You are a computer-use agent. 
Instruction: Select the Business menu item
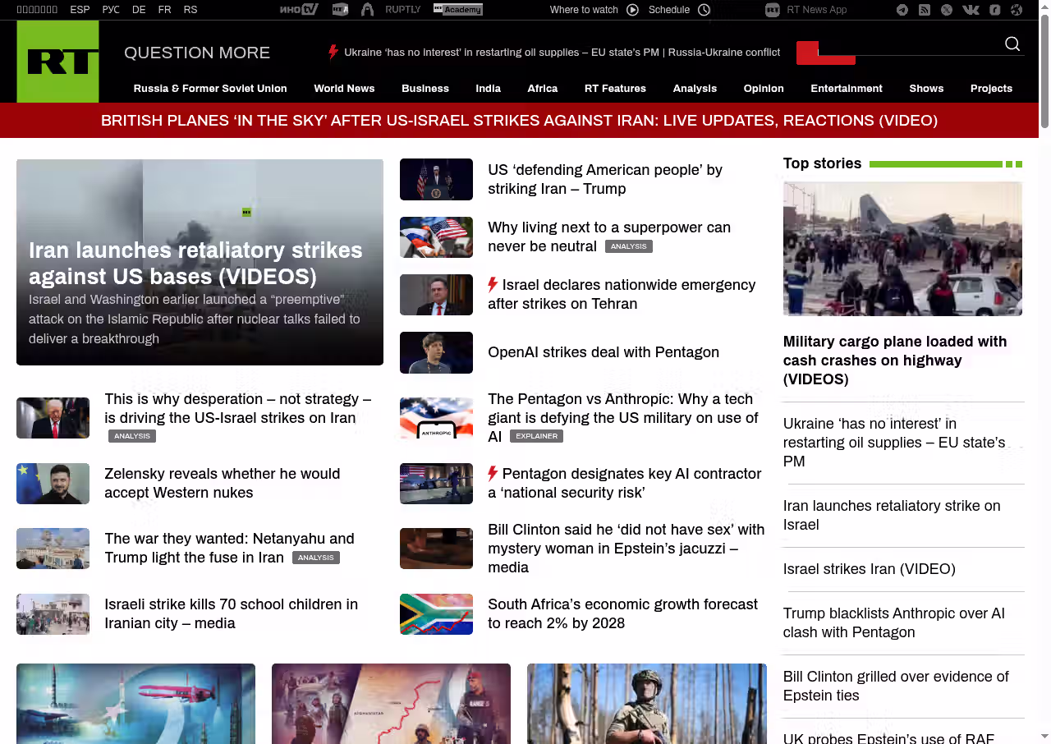pyautogui.click(x=425, y=89)
